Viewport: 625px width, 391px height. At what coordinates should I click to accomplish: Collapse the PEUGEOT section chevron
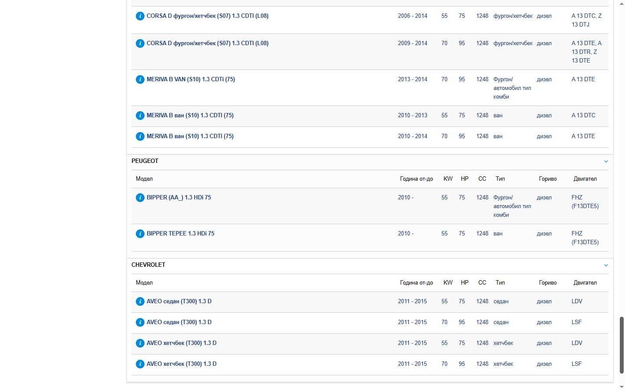point(606,161)
